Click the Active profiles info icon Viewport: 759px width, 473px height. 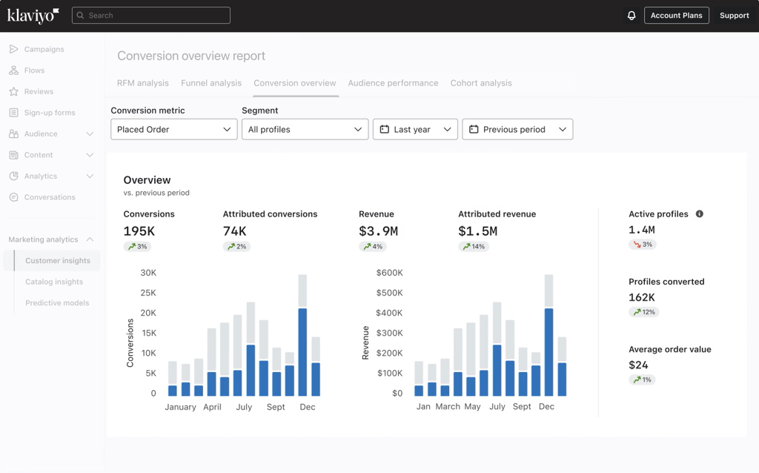[x=699, y=214]
